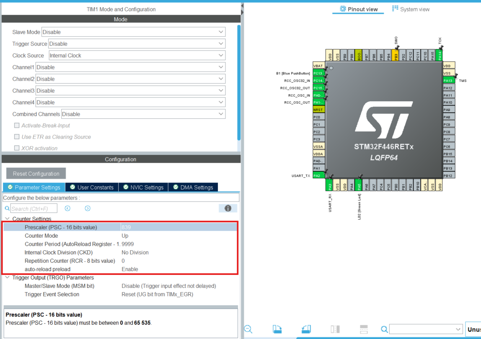Open the Channel4 dropdown
Screen dimensions: 481x339
[130, 103]
